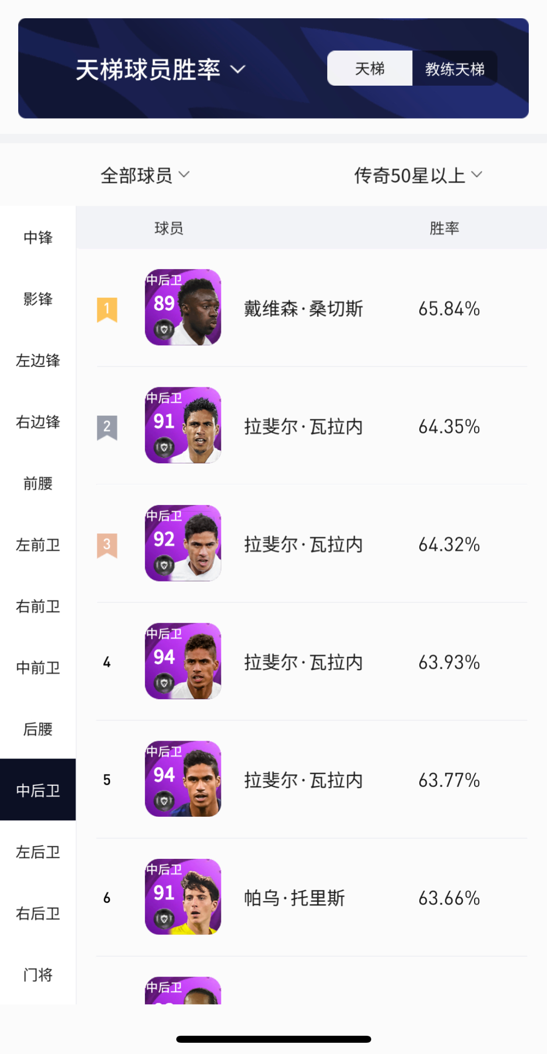
Task: Switch to 左后卫 position tab
Action: coord(38,852)
